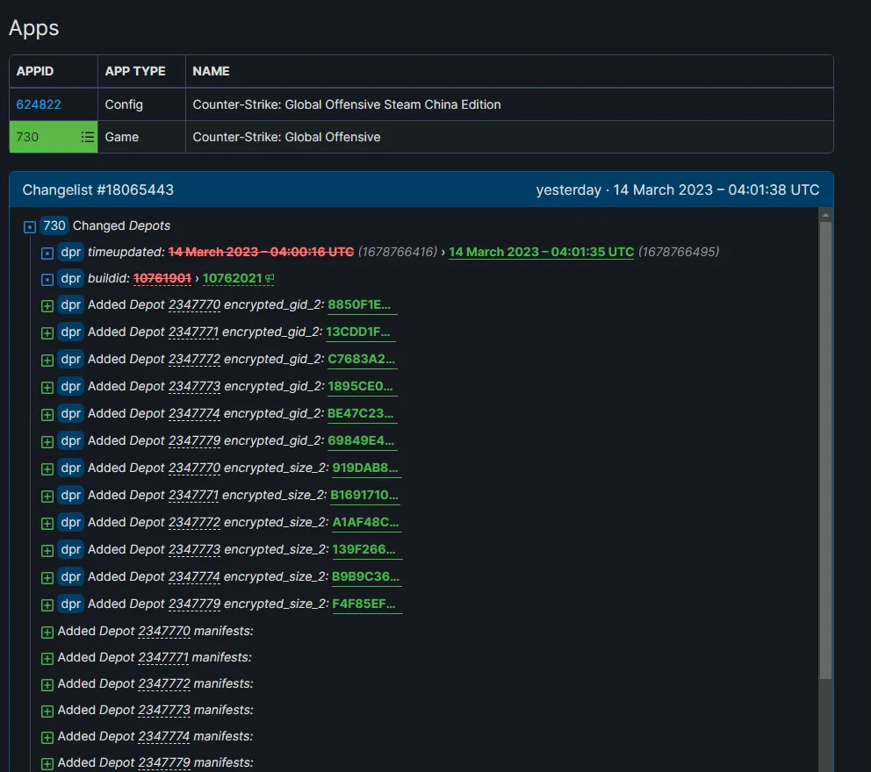Expand Added Depot 2347779 encrypted_size_2 row
The width and height of the screenshot is (871, 772).
(x=47, y=605)
